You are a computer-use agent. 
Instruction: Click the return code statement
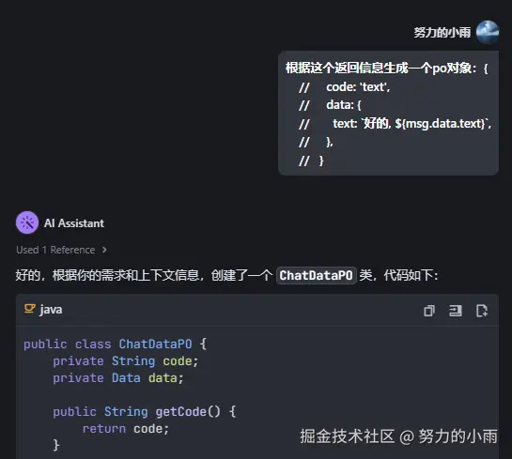tap(126, 429)
